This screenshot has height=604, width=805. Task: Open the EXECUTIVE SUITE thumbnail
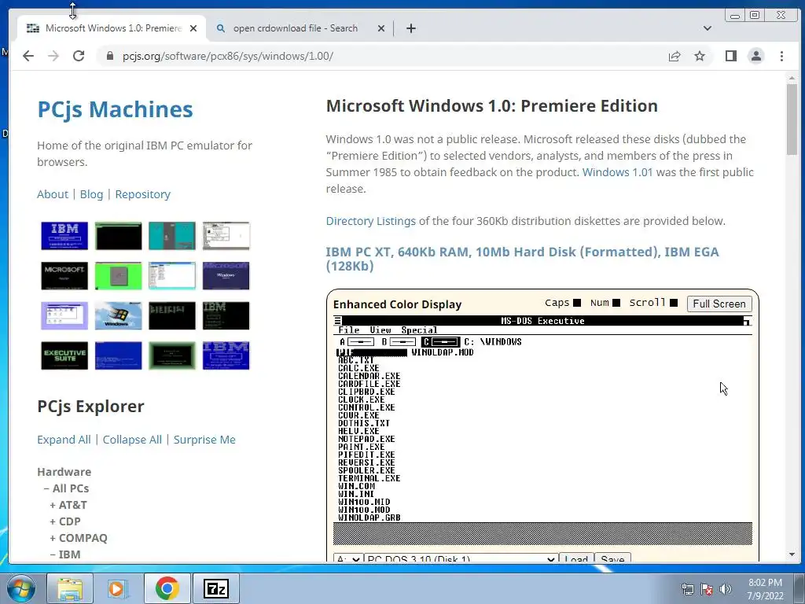pos(64,356)
